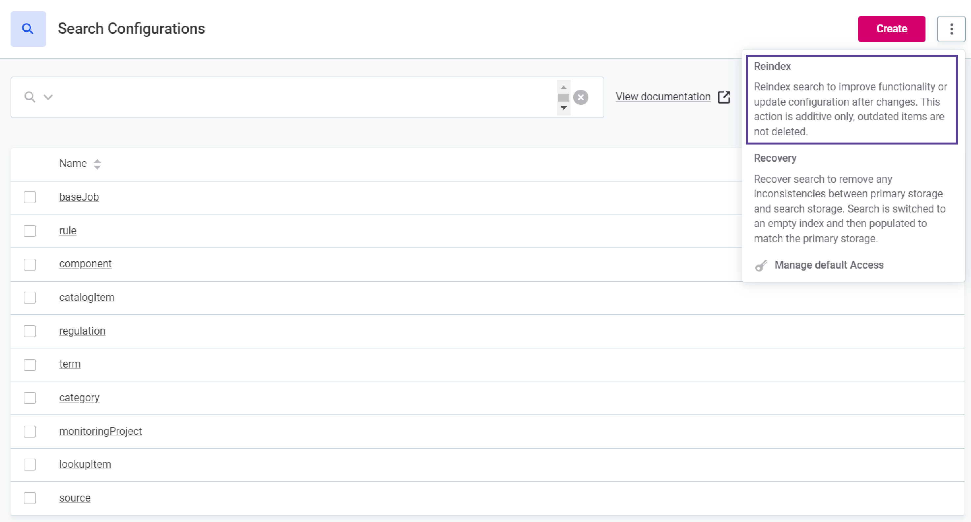The height and width of the screenshot is (522, 971).
Task: Click the clear search input X icon
Action: tap(580, 97)
